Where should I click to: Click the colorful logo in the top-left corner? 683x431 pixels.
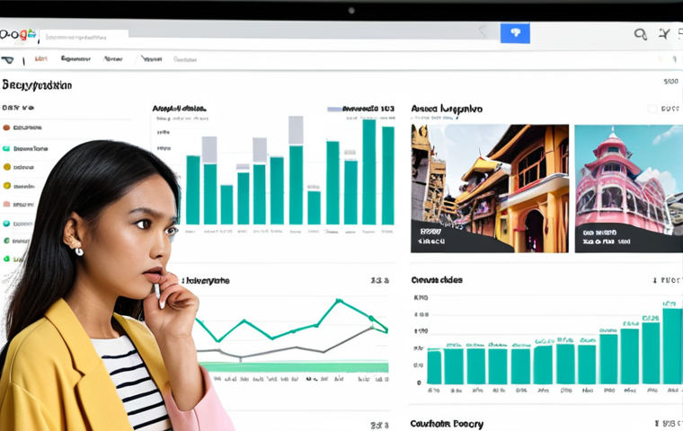pos(18,35)
